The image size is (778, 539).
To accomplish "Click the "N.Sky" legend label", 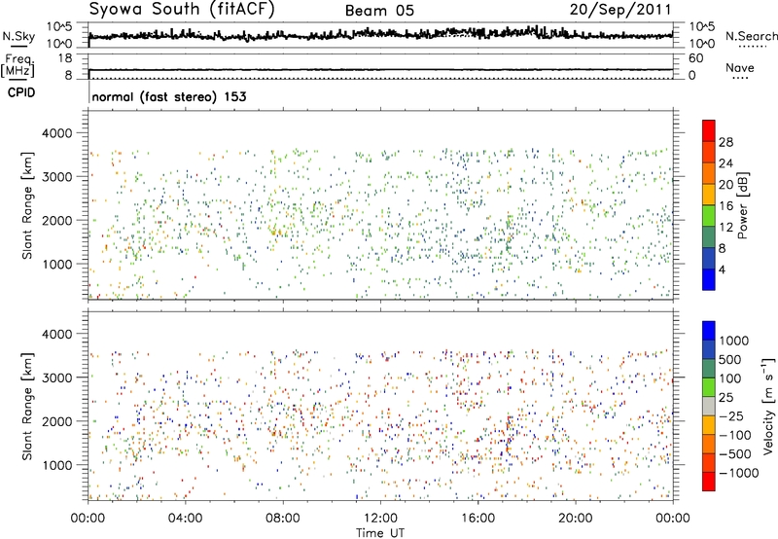I will click(18, 36).
